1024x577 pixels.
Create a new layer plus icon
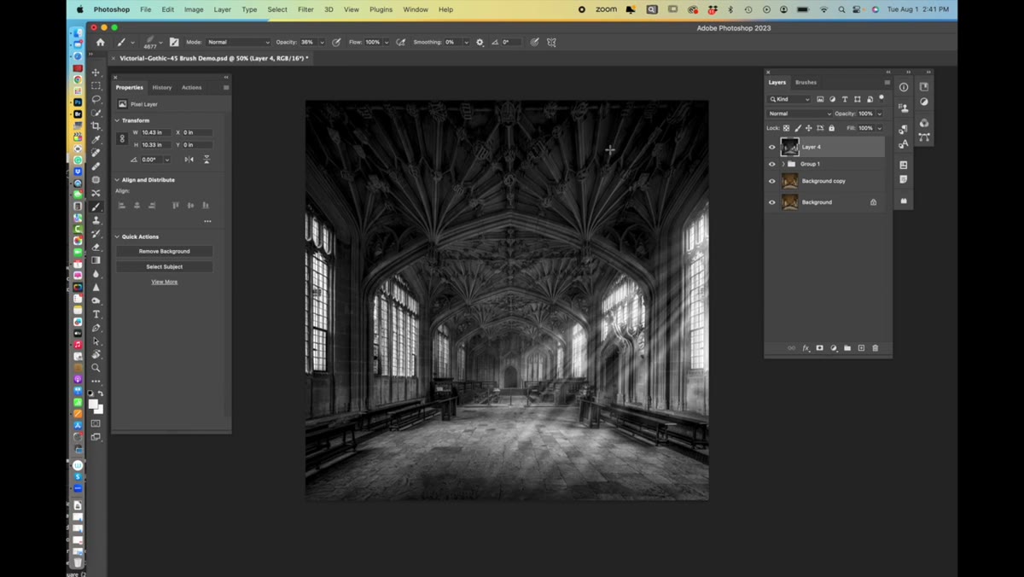[x=861, y=348]
